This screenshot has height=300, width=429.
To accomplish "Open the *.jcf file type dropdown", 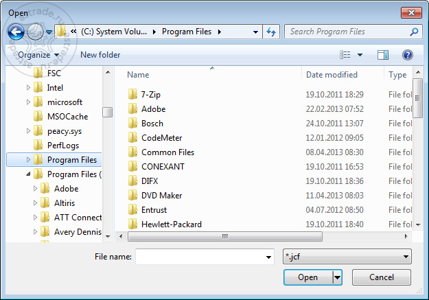I will point(347,257).
